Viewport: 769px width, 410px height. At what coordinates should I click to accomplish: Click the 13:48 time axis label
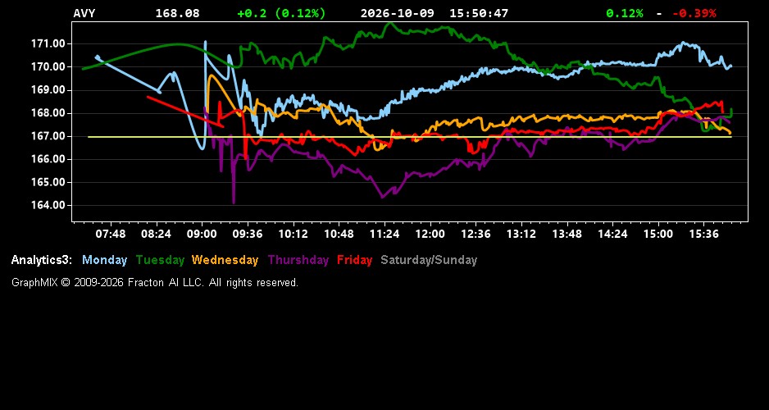(x=567, y=234)
